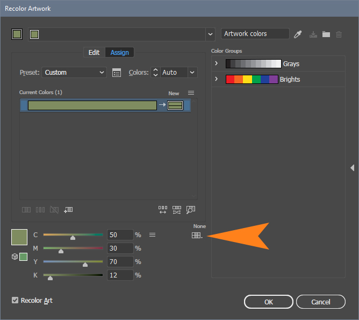This screenshot has width=359, height=320.
Task: Randomly change color order icon
Action: coord(163,210)
